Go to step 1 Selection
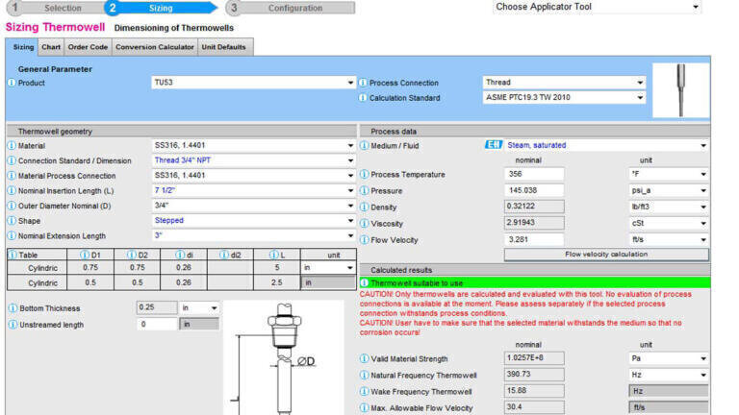The image size is (739, 415). coord(56,8)
